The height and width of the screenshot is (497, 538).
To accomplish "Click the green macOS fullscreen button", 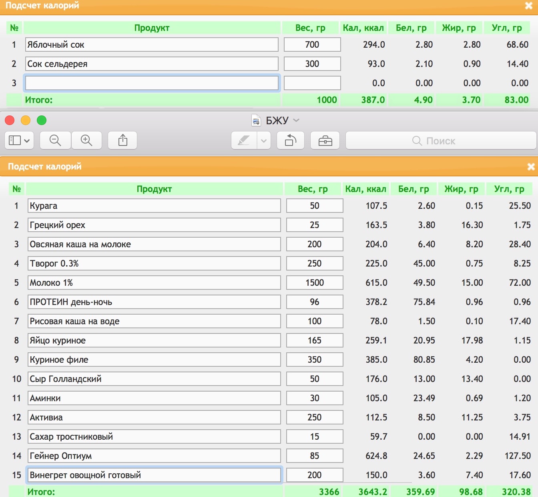I will 42,120.
